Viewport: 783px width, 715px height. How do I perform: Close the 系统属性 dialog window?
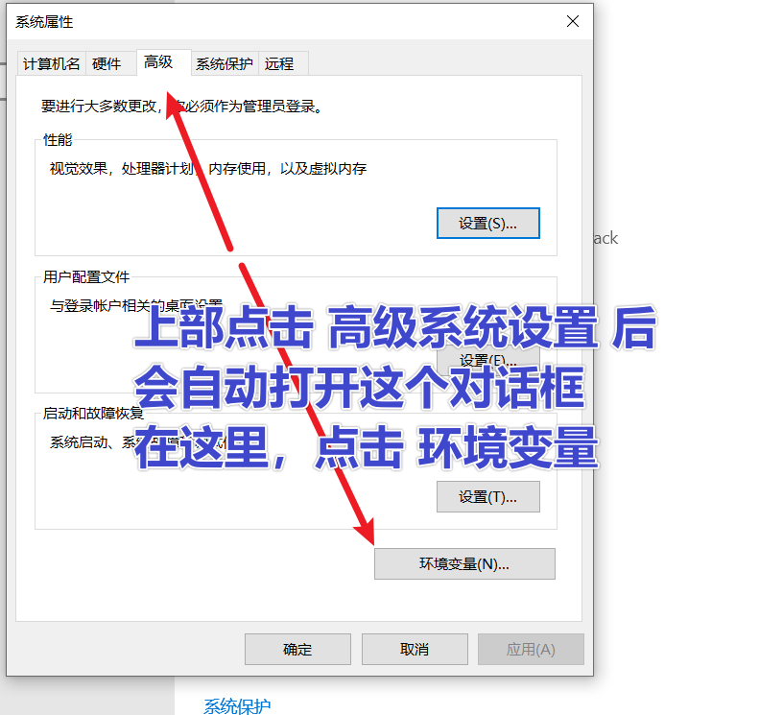pyautogui.click(x=572, y=21)
